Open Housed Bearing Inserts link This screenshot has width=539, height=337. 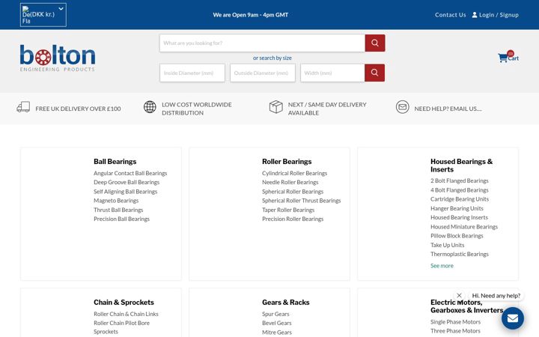pyautogui.click(x=459, y=217)
